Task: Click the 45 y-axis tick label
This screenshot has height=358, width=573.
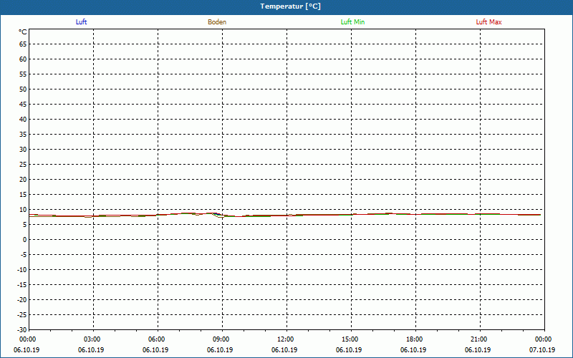Action: [x=23, y=105]
